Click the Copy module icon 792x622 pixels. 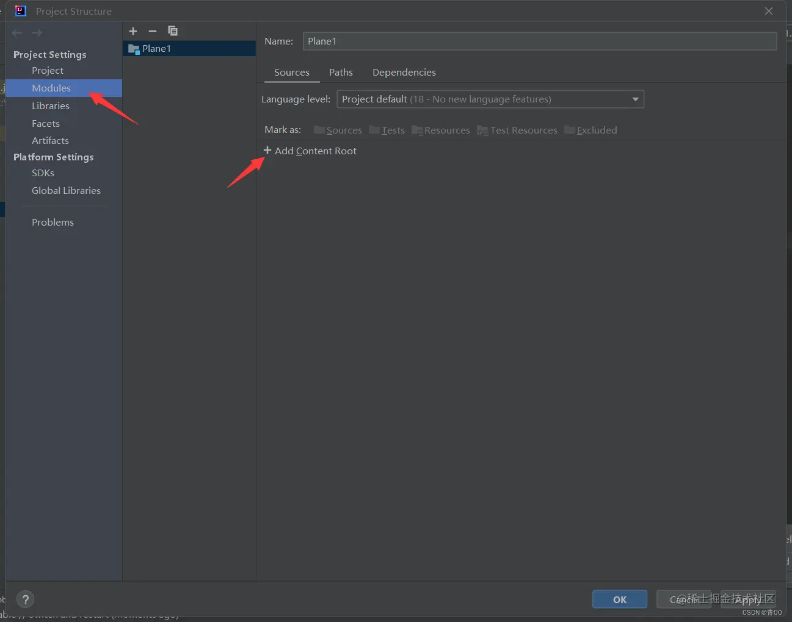(173, 31)
